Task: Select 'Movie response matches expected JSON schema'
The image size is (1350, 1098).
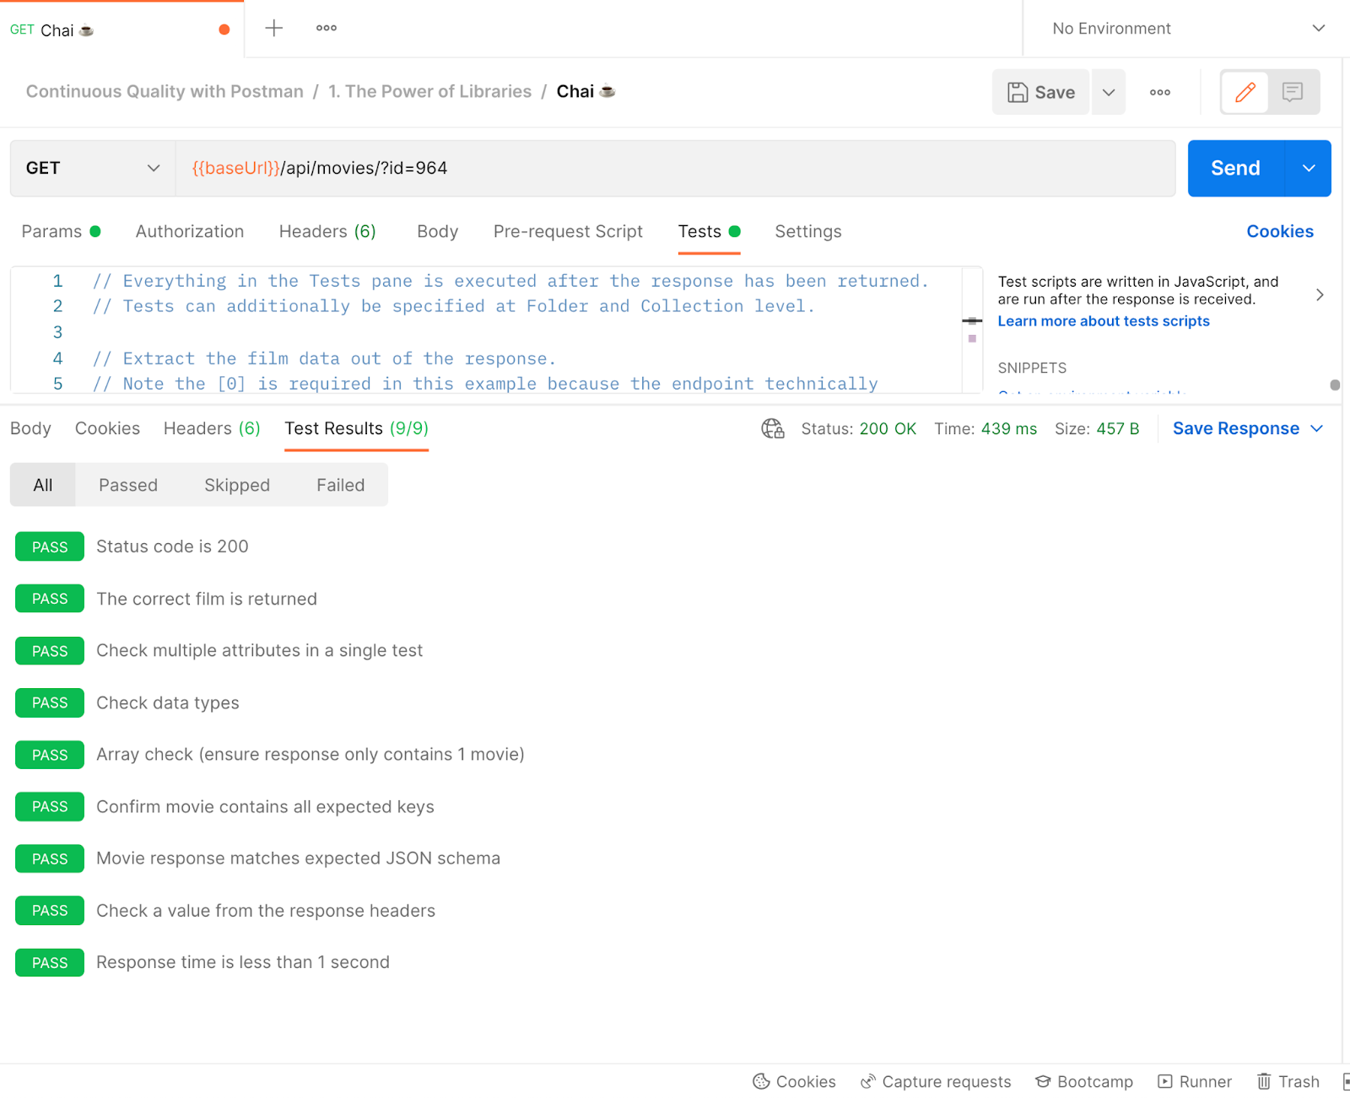Action: click(x=298, y=858)
